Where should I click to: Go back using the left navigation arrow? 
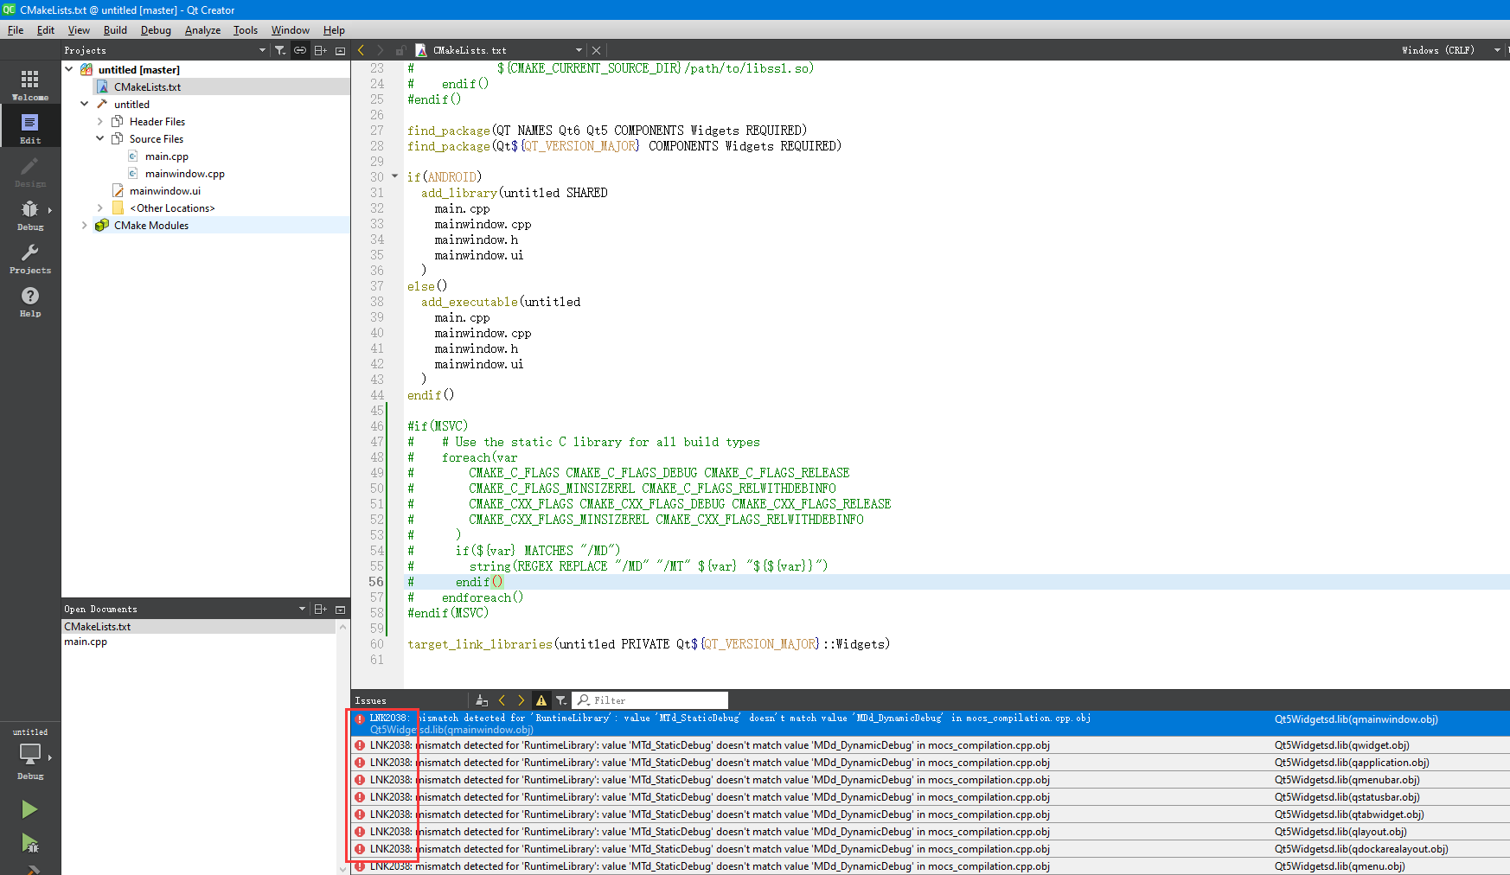[x=362, y=50]
